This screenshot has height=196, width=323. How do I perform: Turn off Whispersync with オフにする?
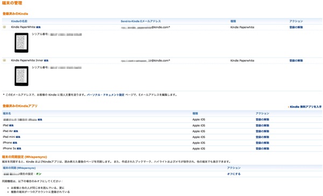click(x=234, y=174)
